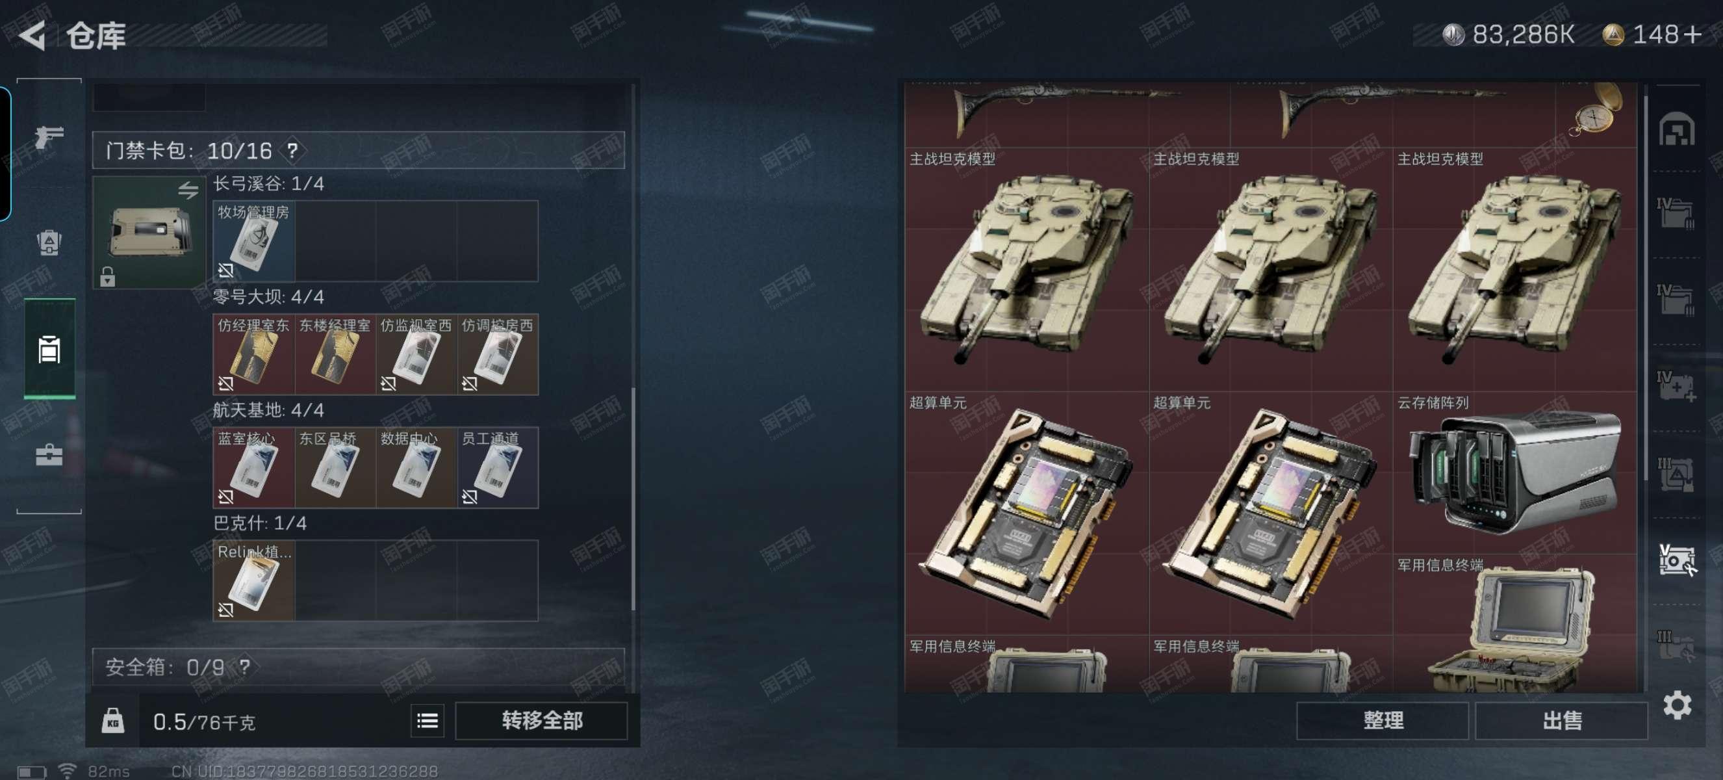1723x780 pixels.
Task: Toggle list view icon beside 转移全部
Action: (x=428, y=720)
